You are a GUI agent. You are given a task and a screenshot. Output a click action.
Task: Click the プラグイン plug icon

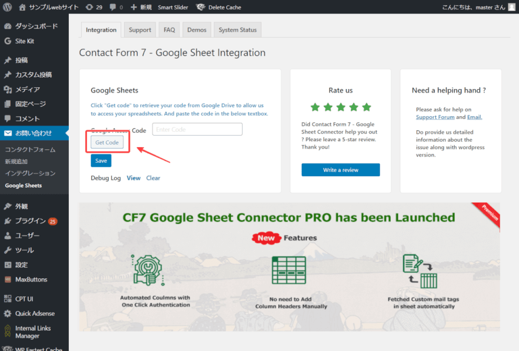[7, 221]
